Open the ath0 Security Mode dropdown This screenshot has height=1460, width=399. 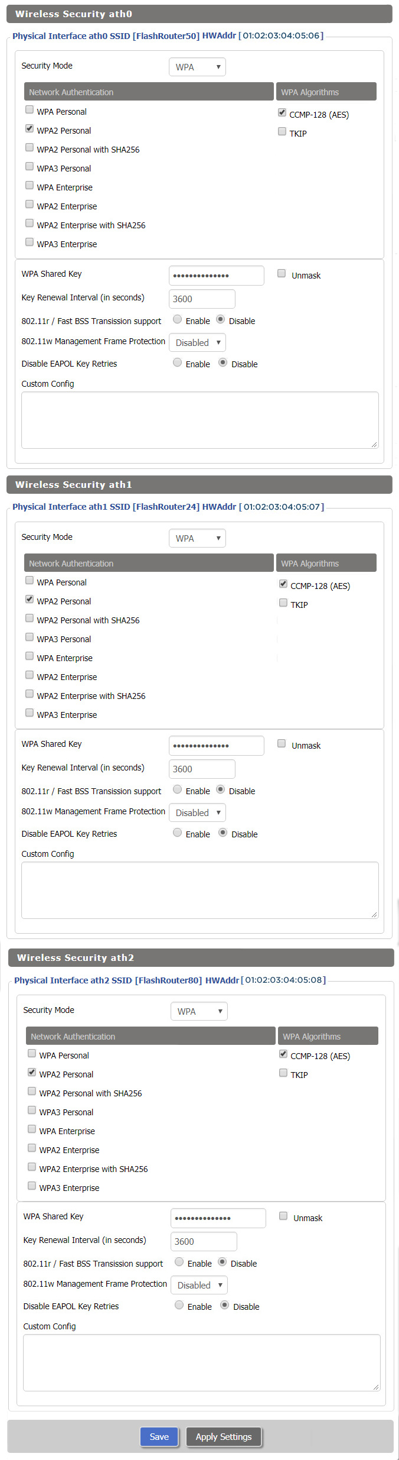[197, 67]
